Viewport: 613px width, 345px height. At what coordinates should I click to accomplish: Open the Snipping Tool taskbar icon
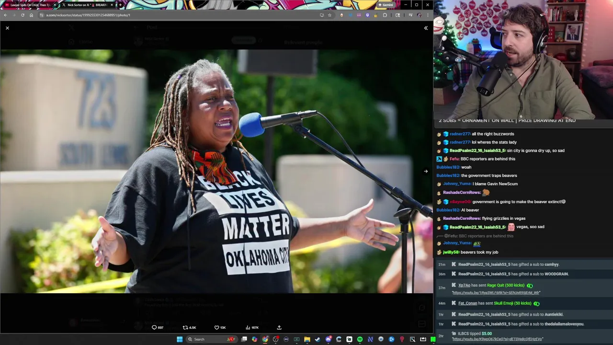(x=412, y=339)
